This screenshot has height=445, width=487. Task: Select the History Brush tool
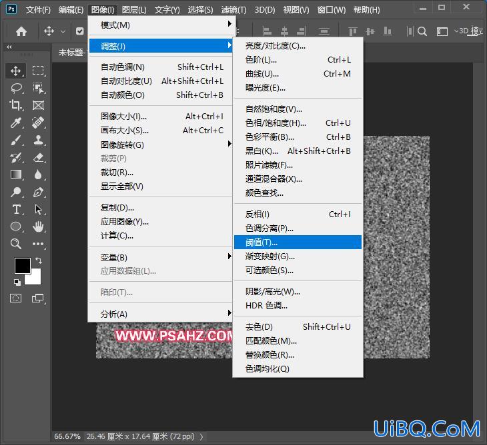click(15, 157)
